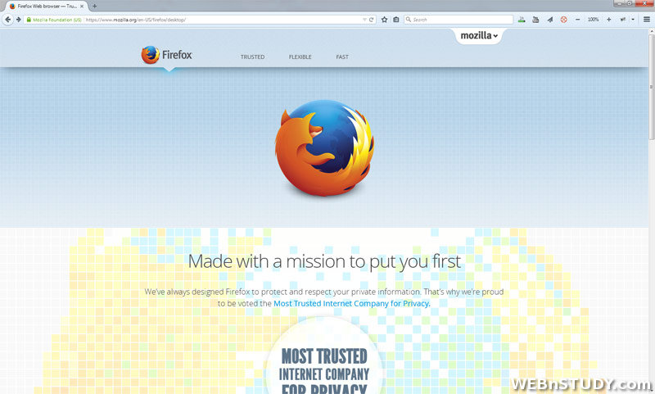Open the bookmarks list clipboard icon
The height and width of the screenshot is (394, 655).
(396, 20)
